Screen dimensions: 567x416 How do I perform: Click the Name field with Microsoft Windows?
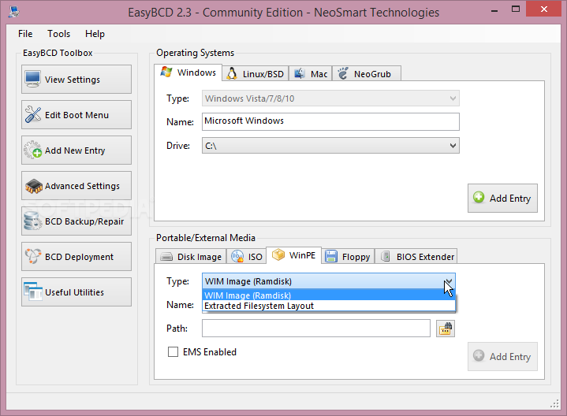[330, 121]
